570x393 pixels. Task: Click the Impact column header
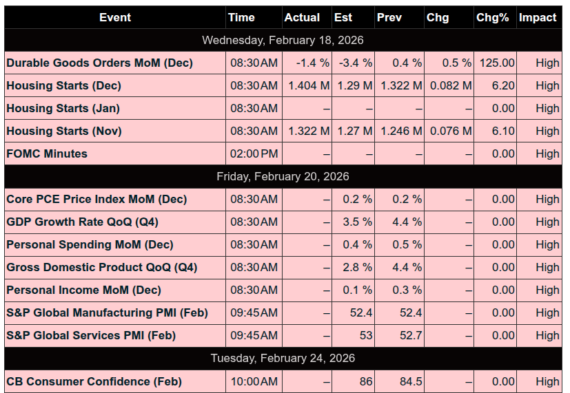click(x=538, y=17)
